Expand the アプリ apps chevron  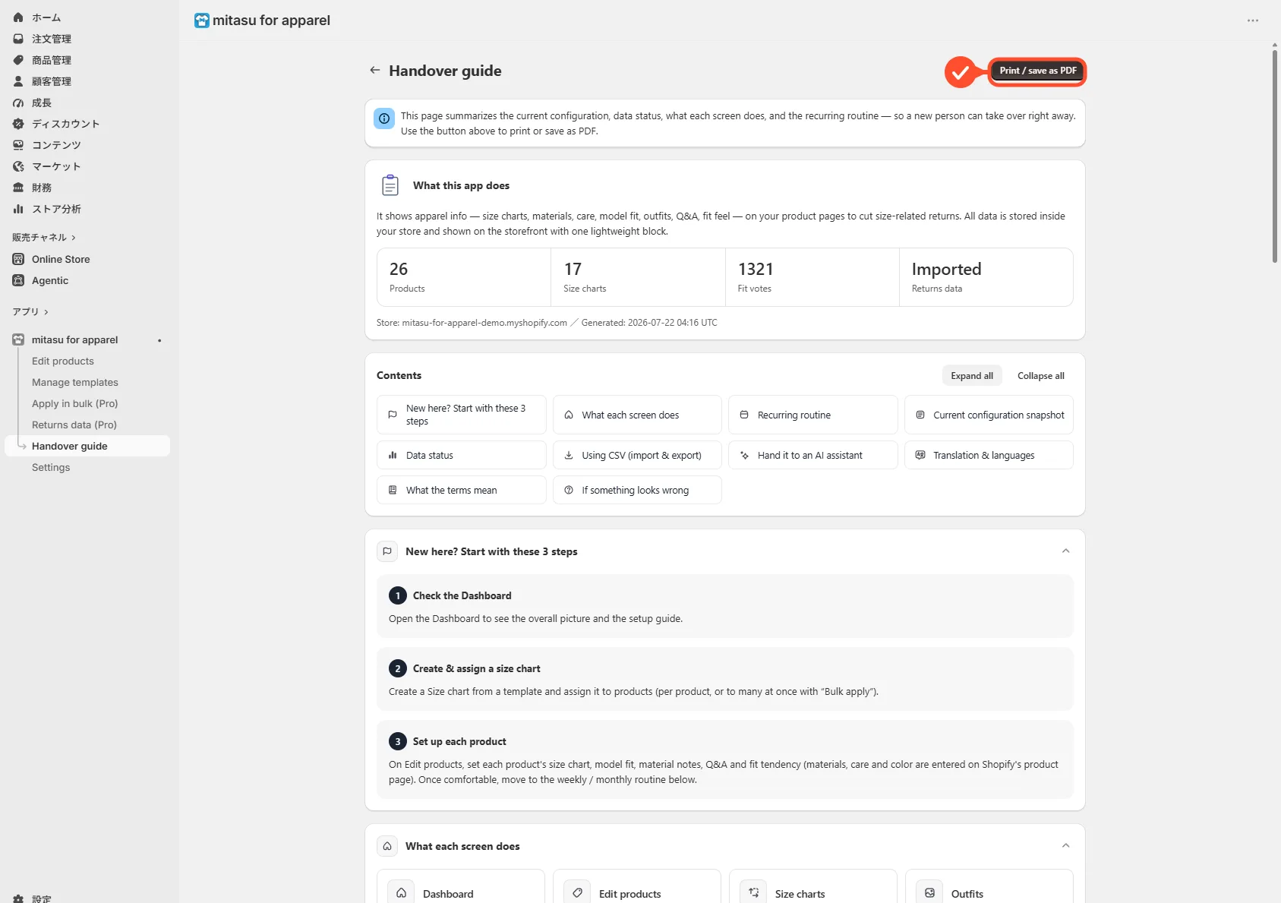click(46, 312)
